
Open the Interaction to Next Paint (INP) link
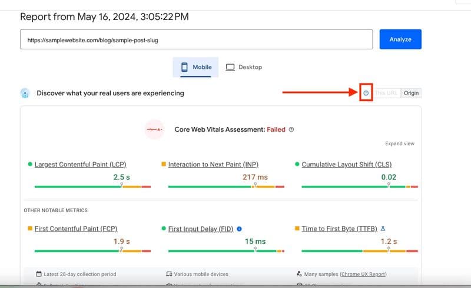click(x=213, y=165)
